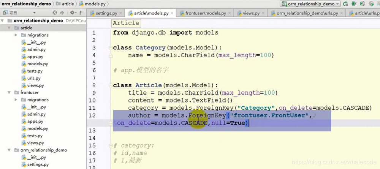Fold the Category class at line 3

coord(111,48)
